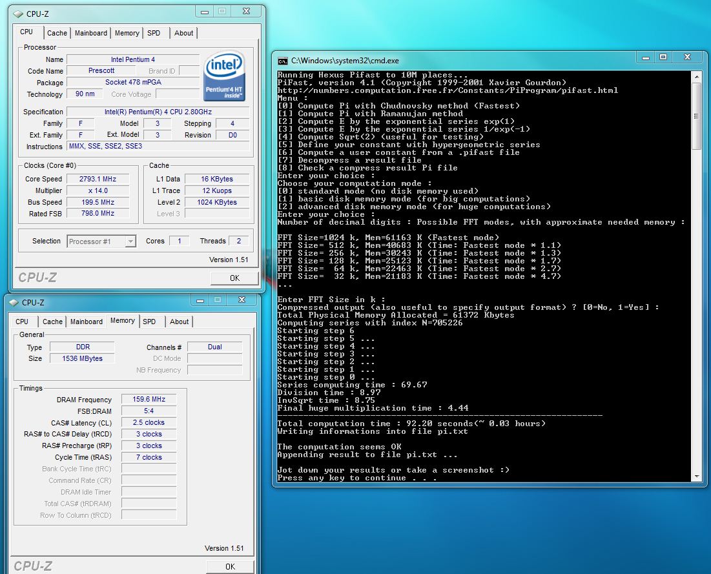Click the Bus Speed value '199.5 MHz'
This screenshot has width=711, height=574.
(98, 202)
